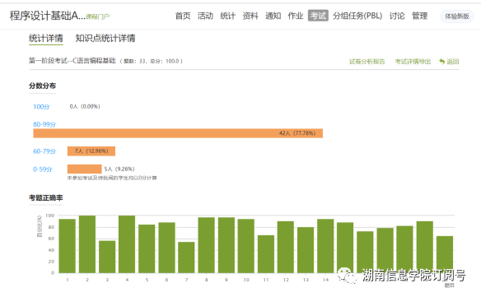Image resolution: width=481 pixels, height=297 pixels.
Task: Go to the 活动 menu item
Action: pyautogui.click(x=205, y=16)
